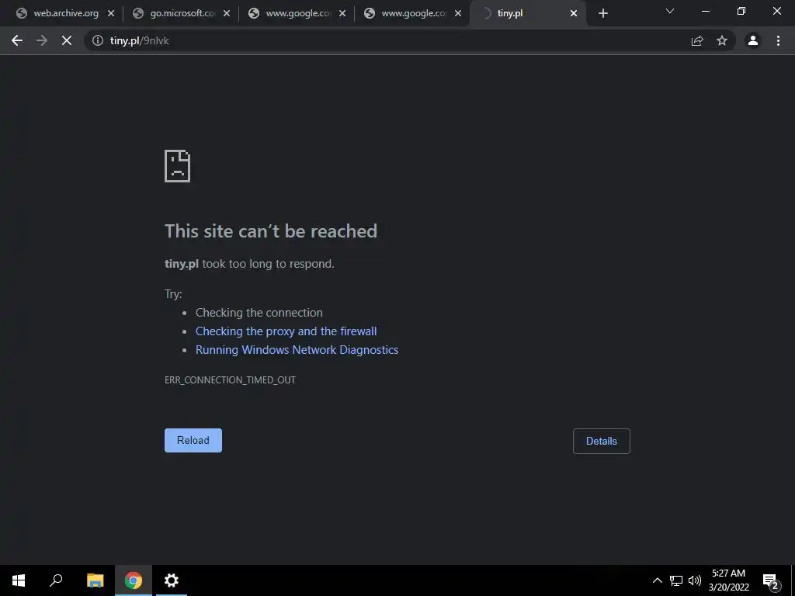Go back using the back arrow
The height and width of the screenshot is (596, 795).
click(x=17, y=40)
